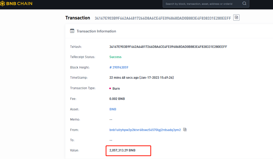Click the search magnifier icon
The height and width of the screenshot is (159, 273).
[244, 4]
